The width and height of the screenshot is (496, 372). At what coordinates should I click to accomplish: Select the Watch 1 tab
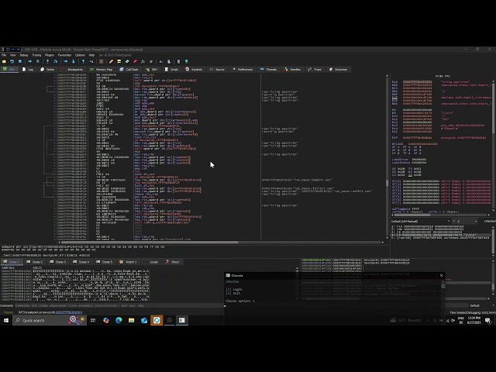pyautogui.click(x=129, y=262)
